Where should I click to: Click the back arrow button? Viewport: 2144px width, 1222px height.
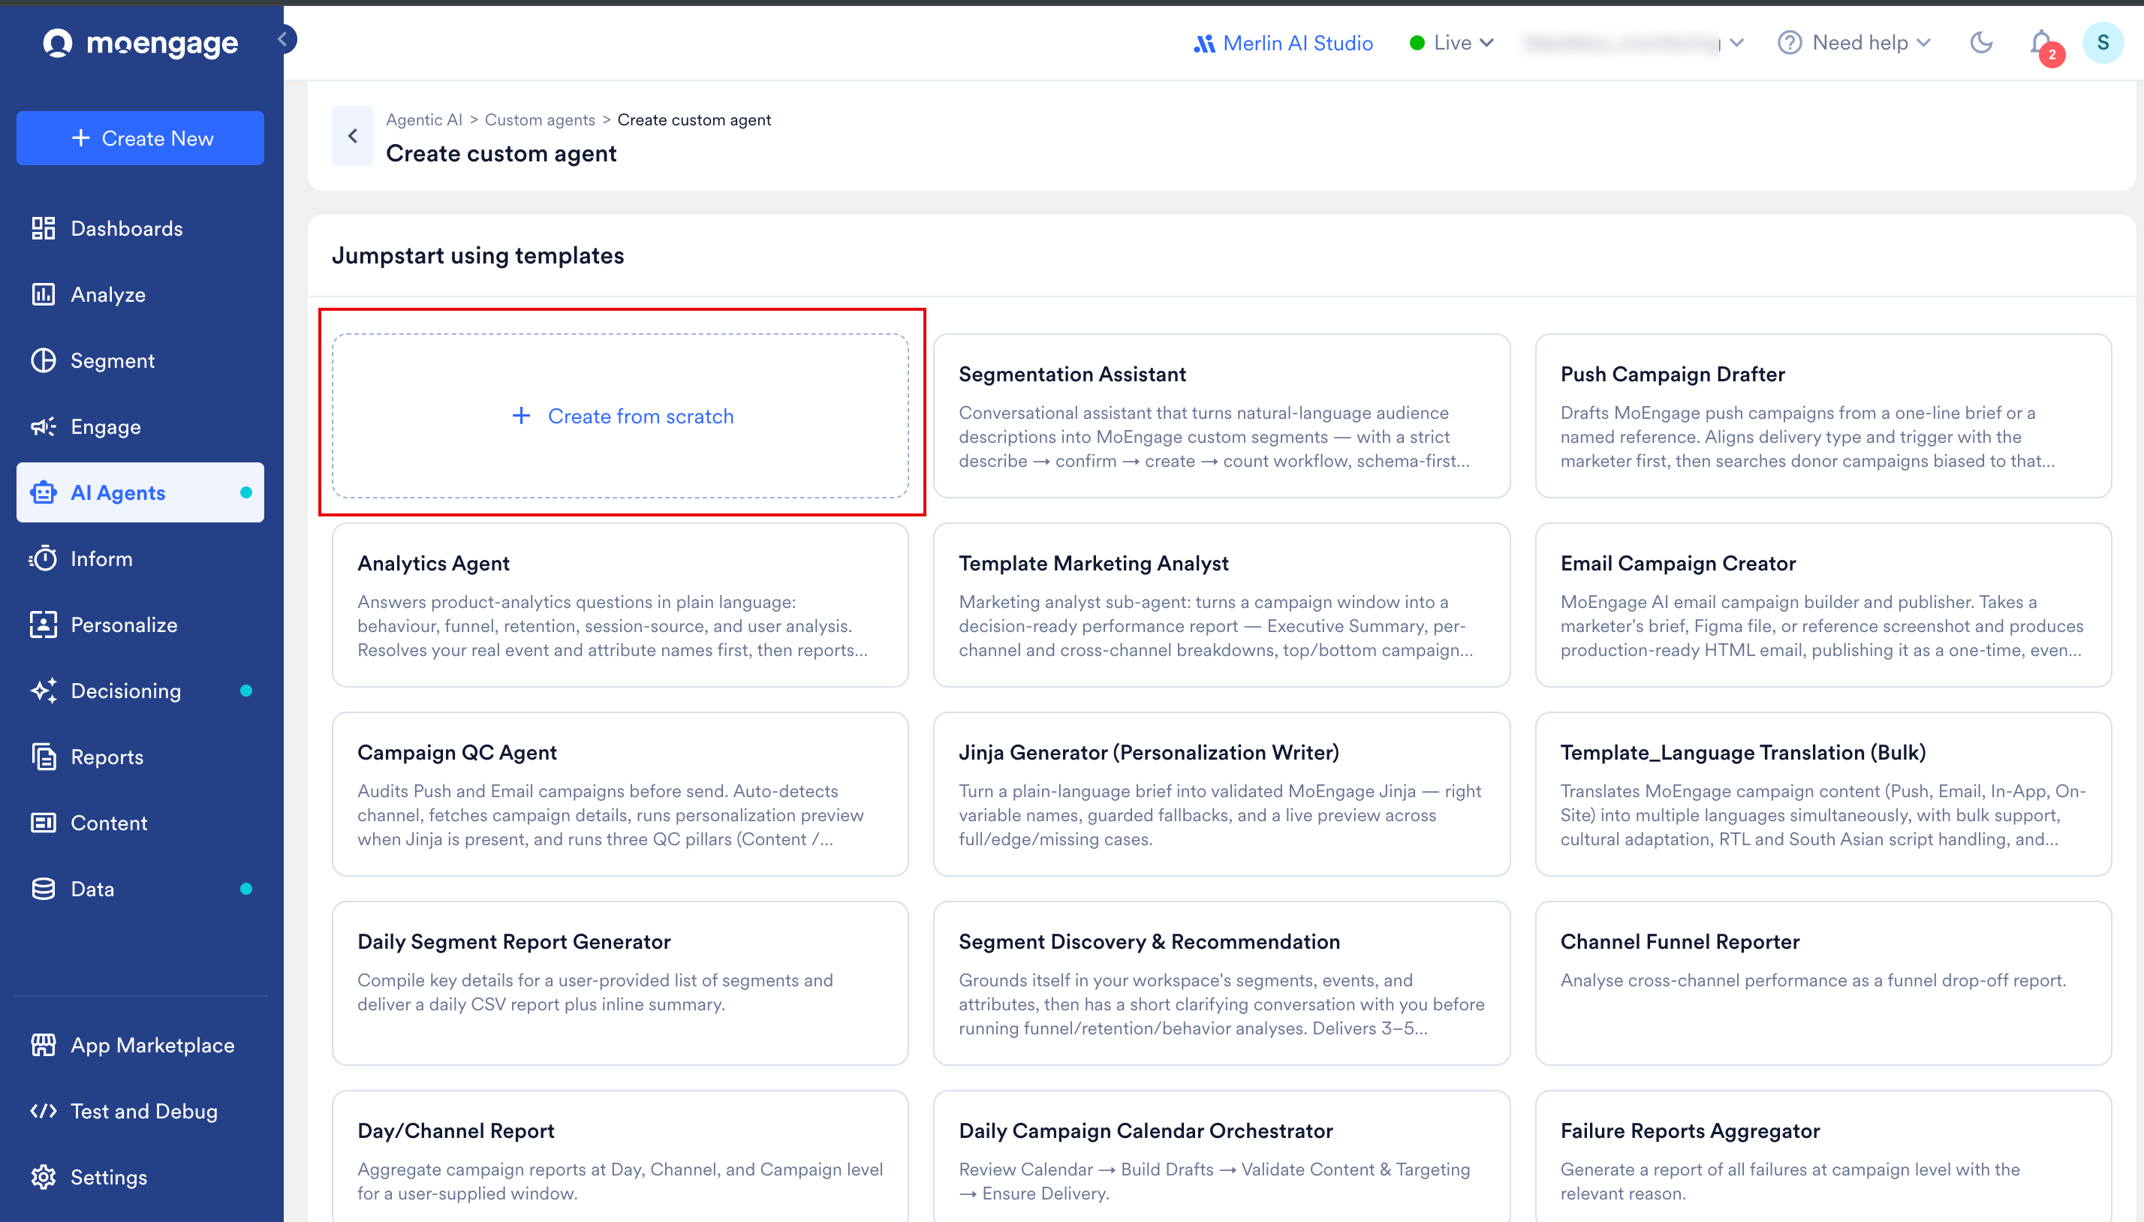(352, 136)
